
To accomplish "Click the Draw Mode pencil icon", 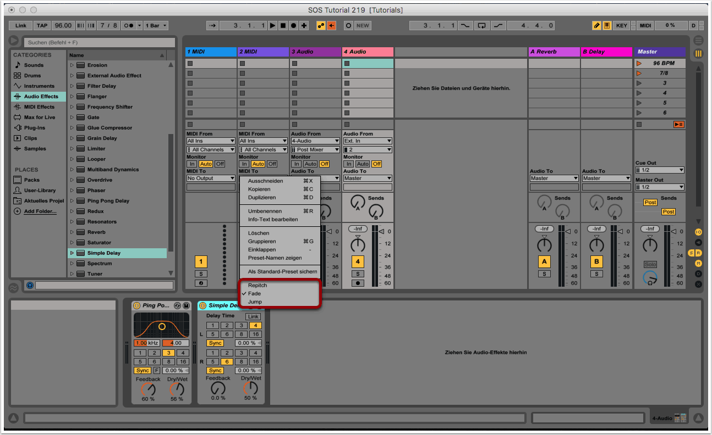I will pyautogui.click(x=596, y=25).
